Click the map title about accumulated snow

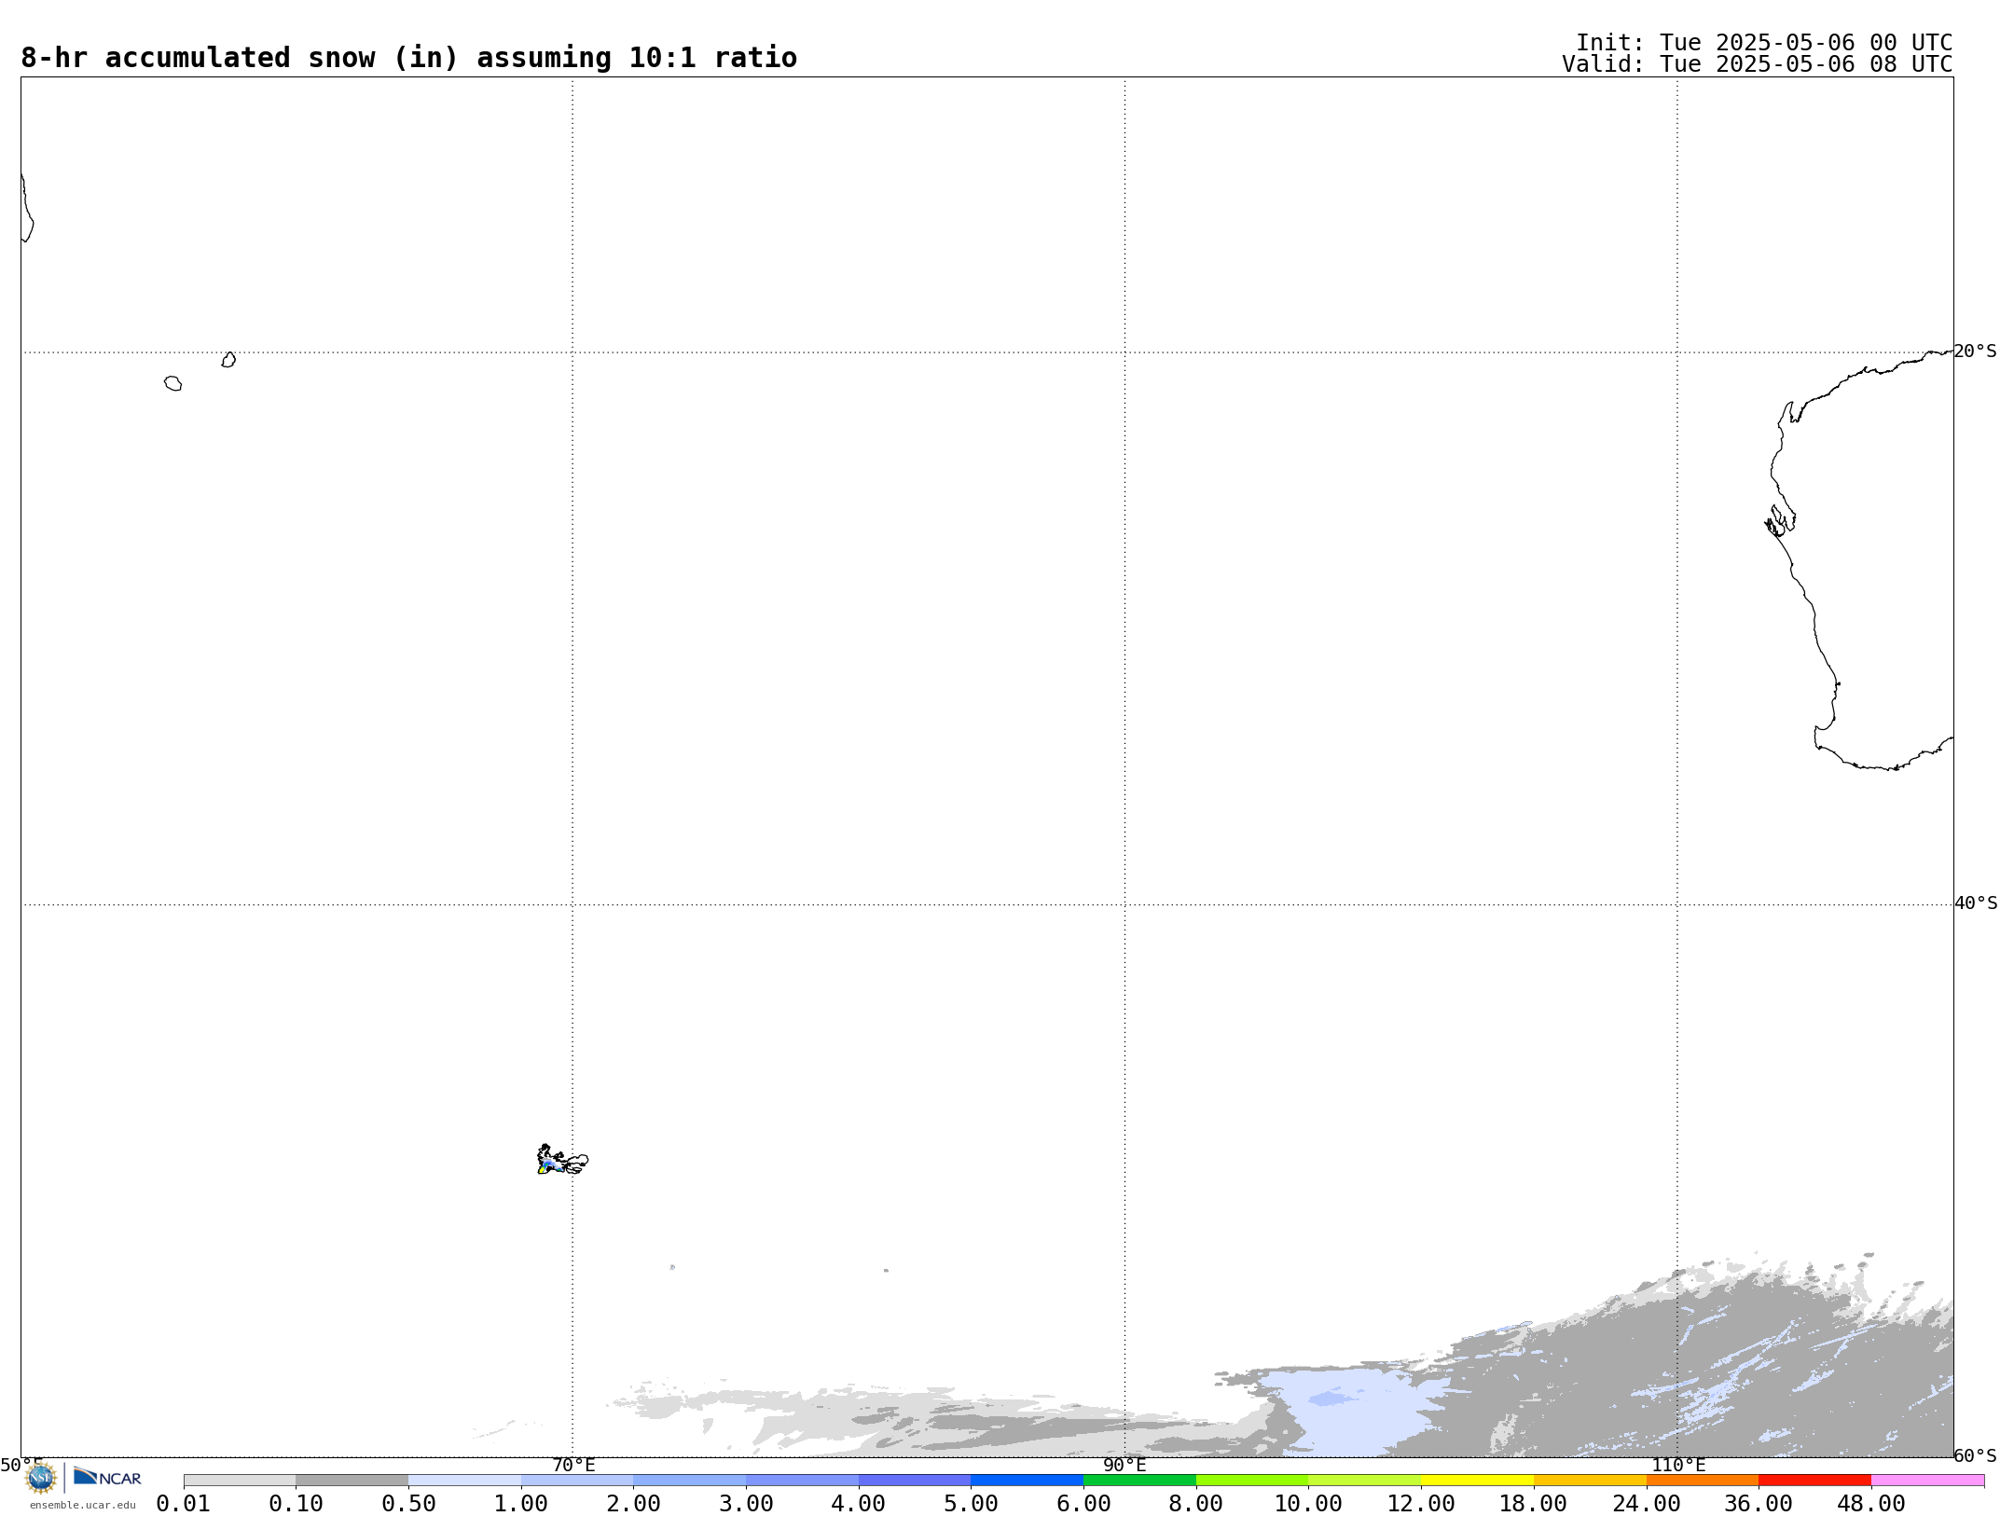(408, 58)
